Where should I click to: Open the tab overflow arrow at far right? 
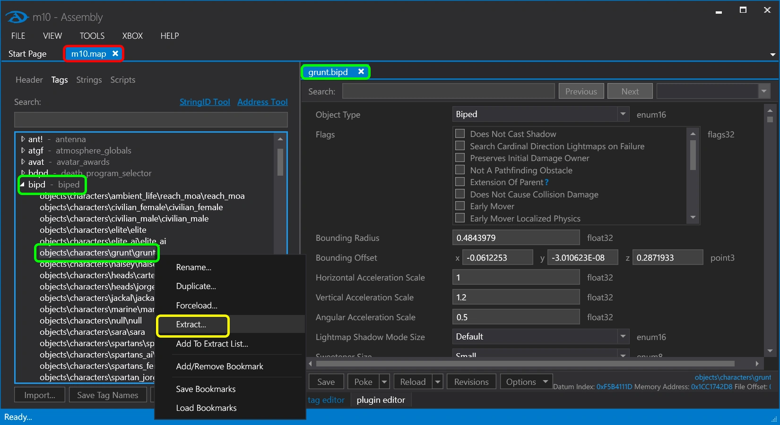tap(772, 55)
